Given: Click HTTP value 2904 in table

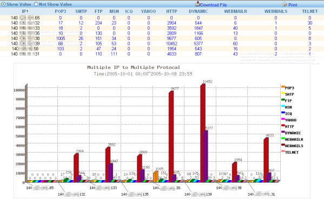Looking at the screenshot, I should pos(171,23).
